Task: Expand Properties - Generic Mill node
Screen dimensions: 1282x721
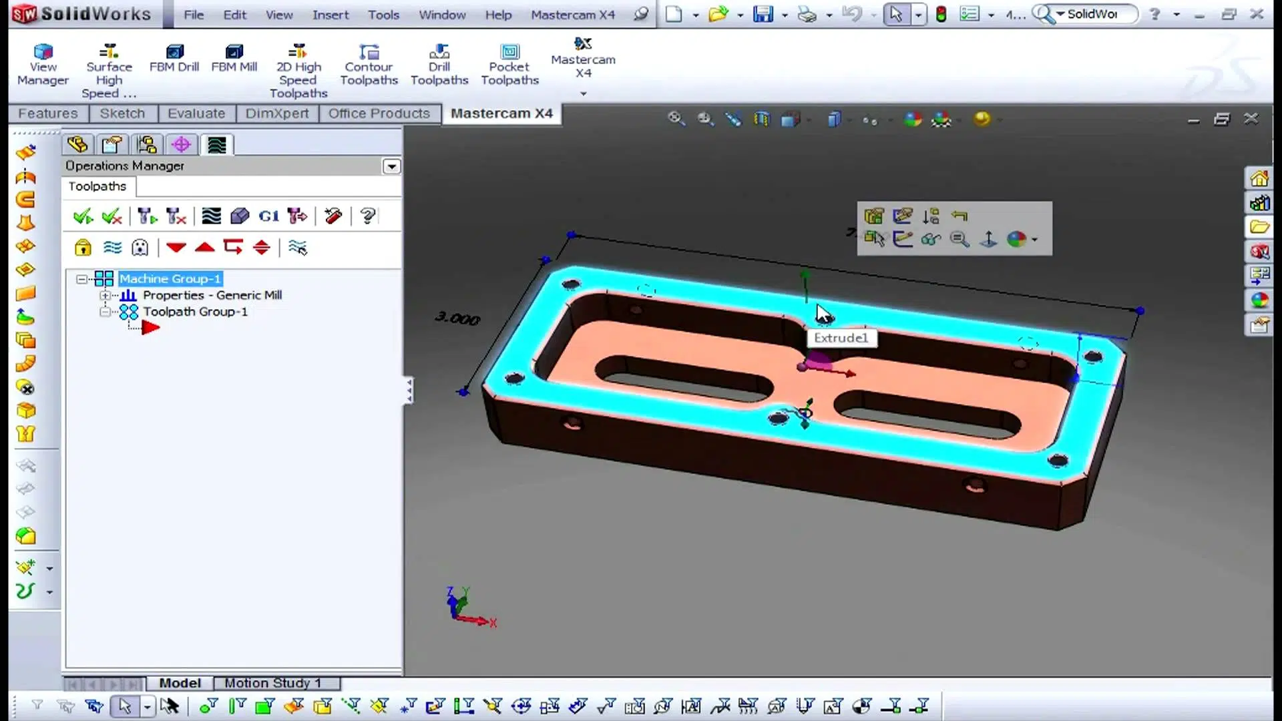Action: (105, 295)
